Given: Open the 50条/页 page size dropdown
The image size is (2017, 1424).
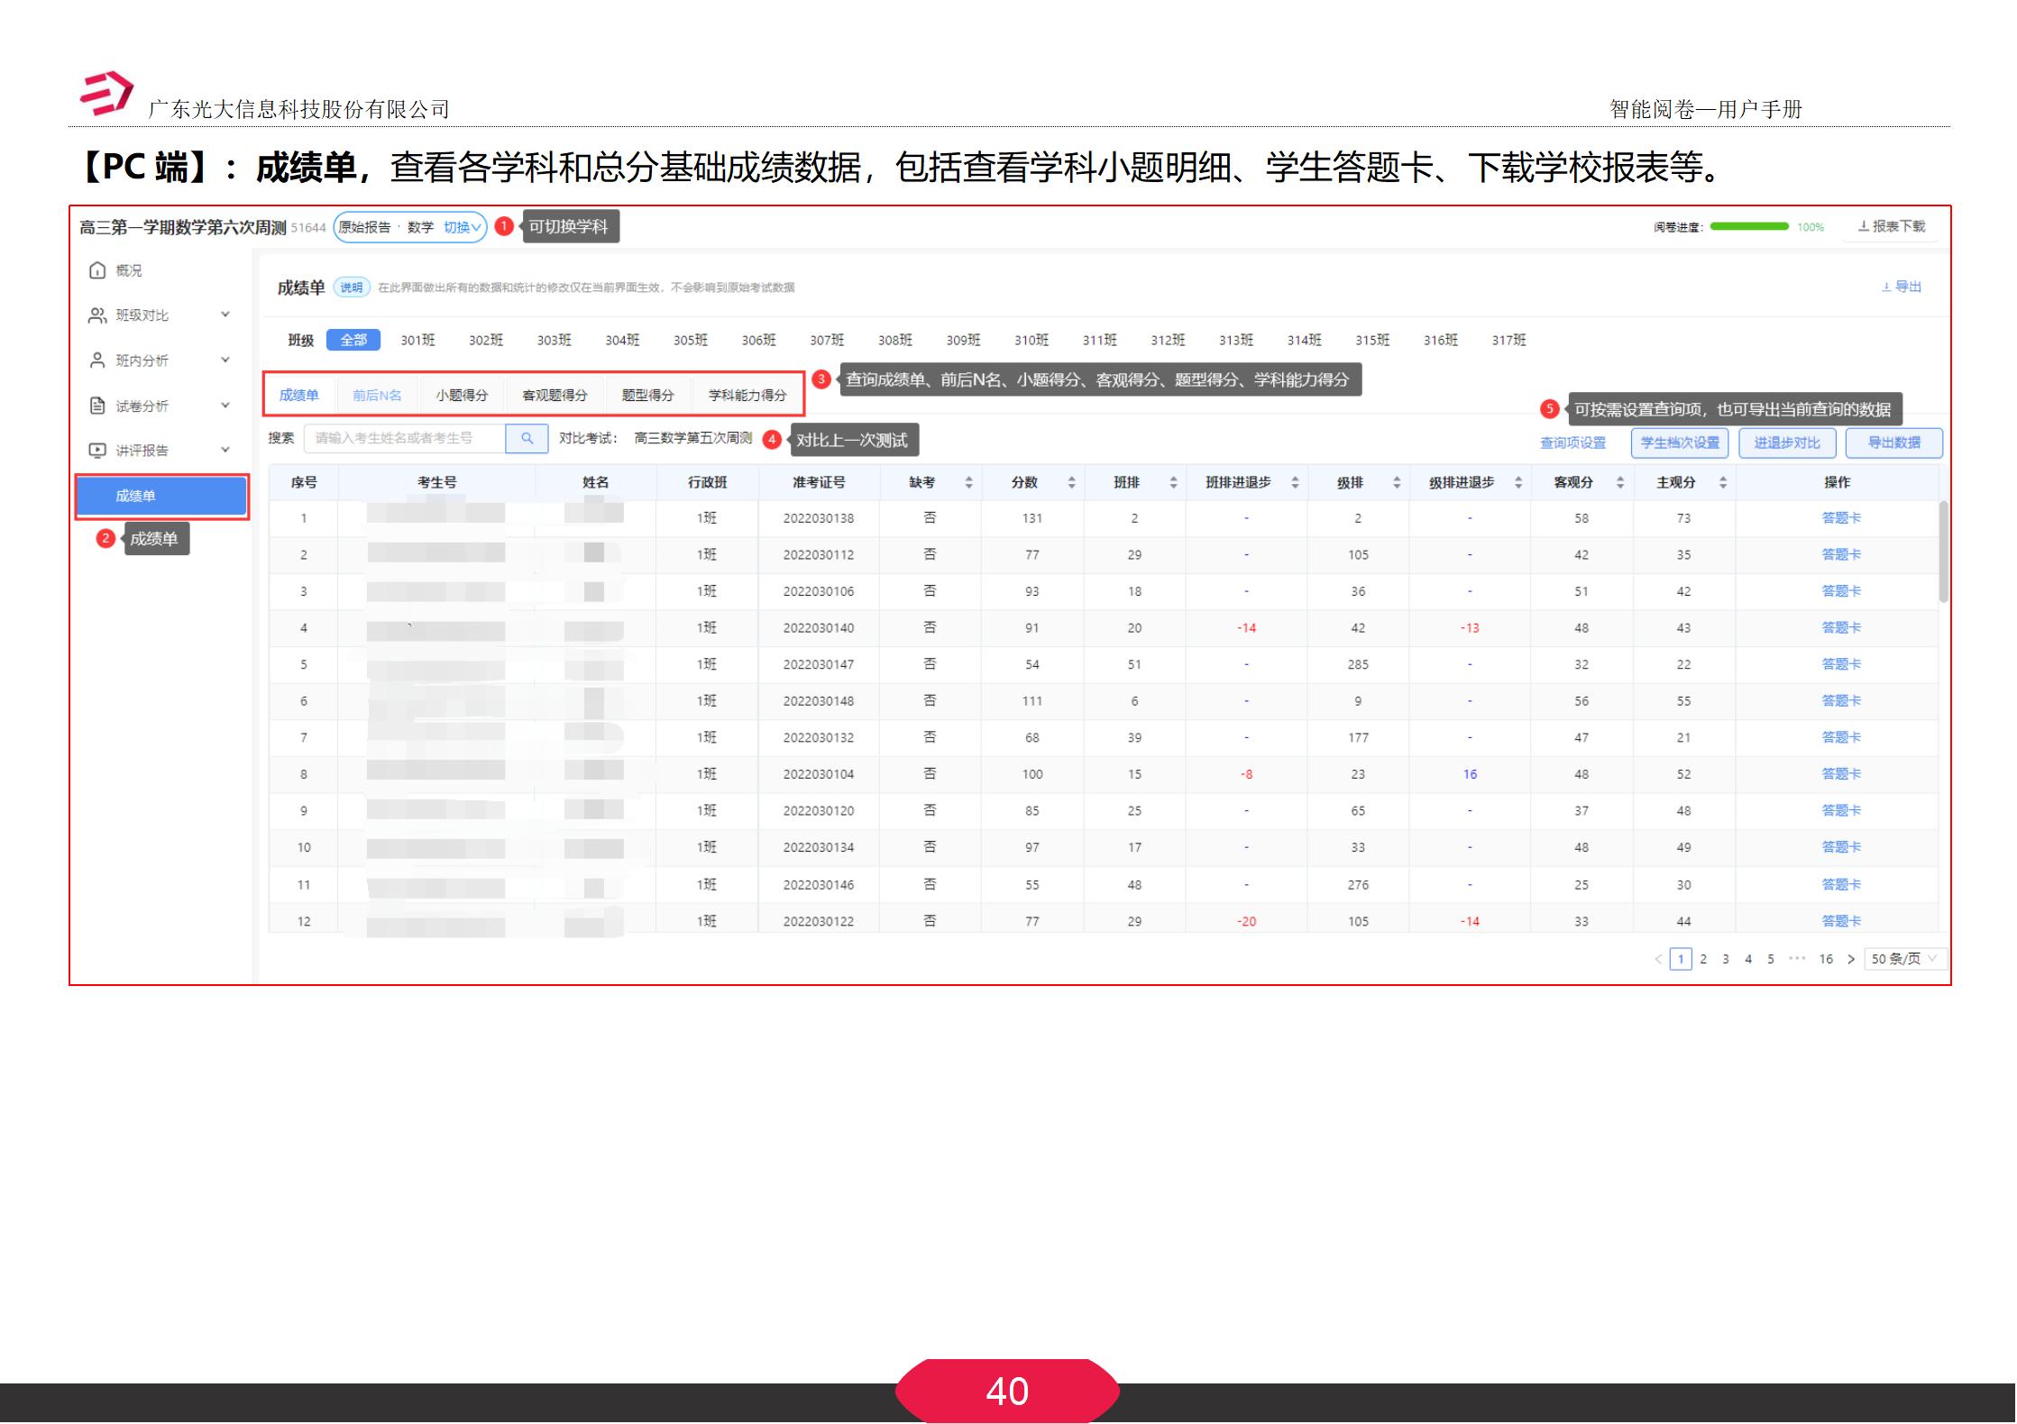Looking at the screenshot, I should point(1903,959).
